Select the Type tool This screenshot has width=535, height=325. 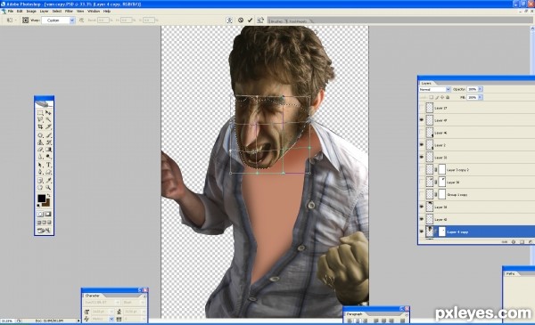pos(48,166)
